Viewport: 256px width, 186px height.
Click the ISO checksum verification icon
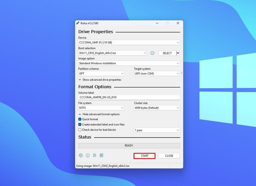coord(153,53)
